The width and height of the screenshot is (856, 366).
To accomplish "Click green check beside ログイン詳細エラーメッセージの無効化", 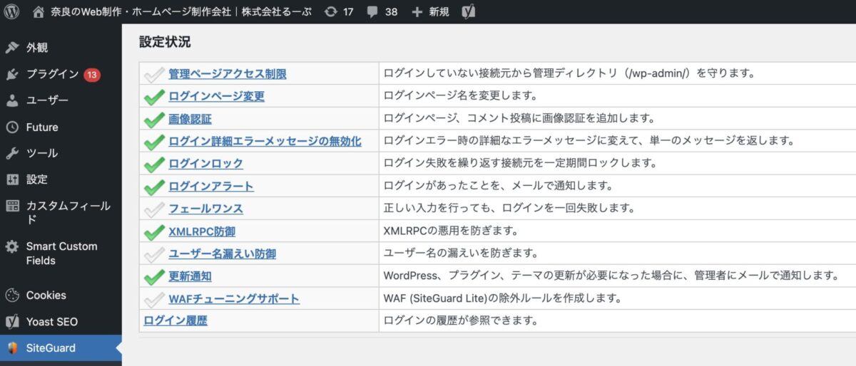I will click(154, 142).
